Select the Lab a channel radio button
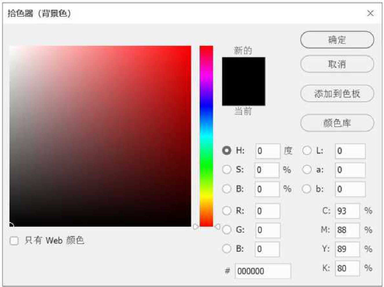Image resolution: width=384 pixels, height=287 pixels. point(307,170)
